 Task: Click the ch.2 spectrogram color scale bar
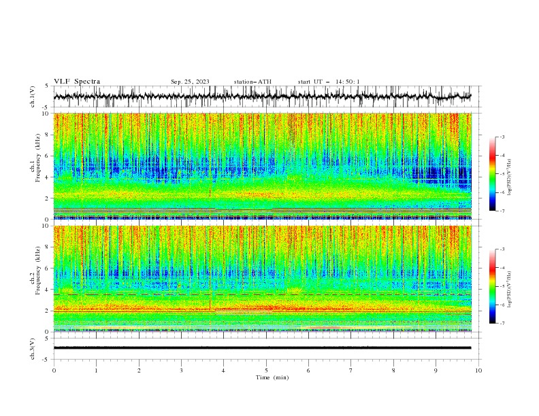492,286
